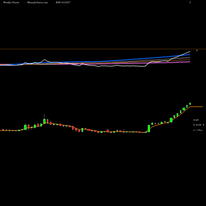The image size is (206, 206).
Task: Click the BSE 511557 symbol label
Action: pyautogui.click(x=63, y=2)
